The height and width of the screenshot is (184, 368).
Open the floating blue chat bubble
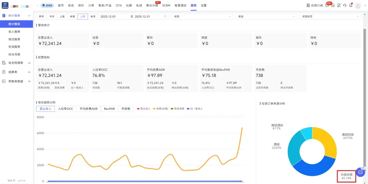click(x=361, y=172)
